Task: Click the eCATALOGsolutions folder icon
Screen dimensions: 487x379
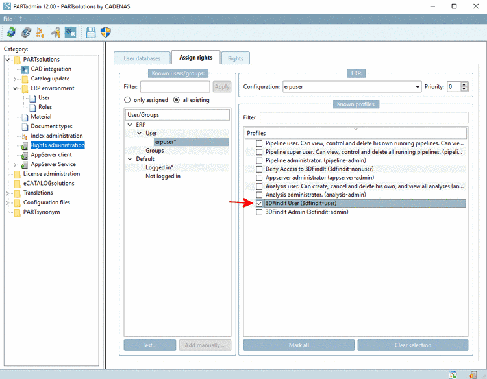Action: coord(18,184)
